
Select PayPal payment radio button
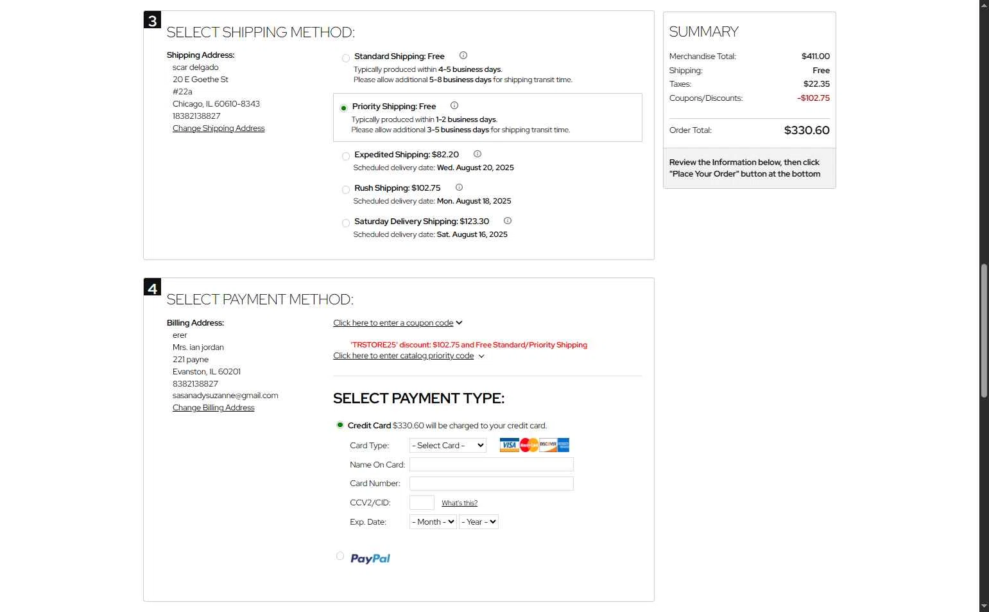[x=340, y=556]
